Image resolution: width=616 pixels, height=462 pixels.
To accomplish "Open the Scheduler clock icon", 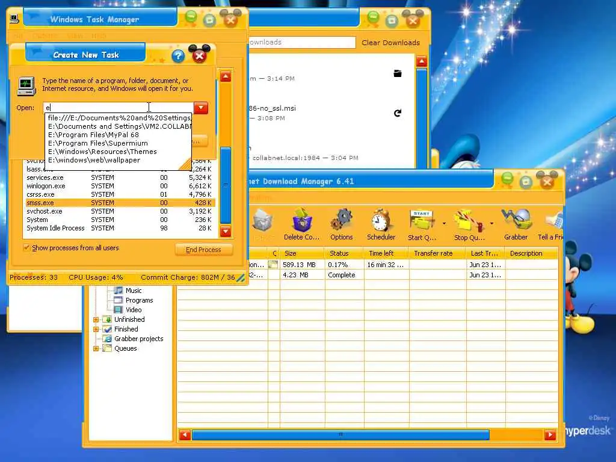I will point(381,220).
